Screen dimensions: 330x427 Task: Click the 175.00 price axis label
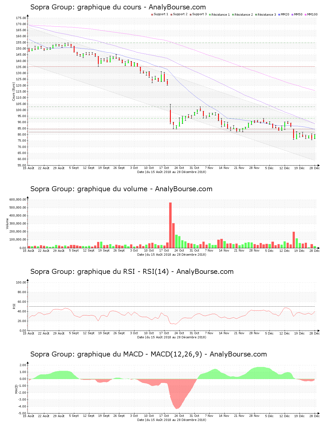(x=21, y=18)
